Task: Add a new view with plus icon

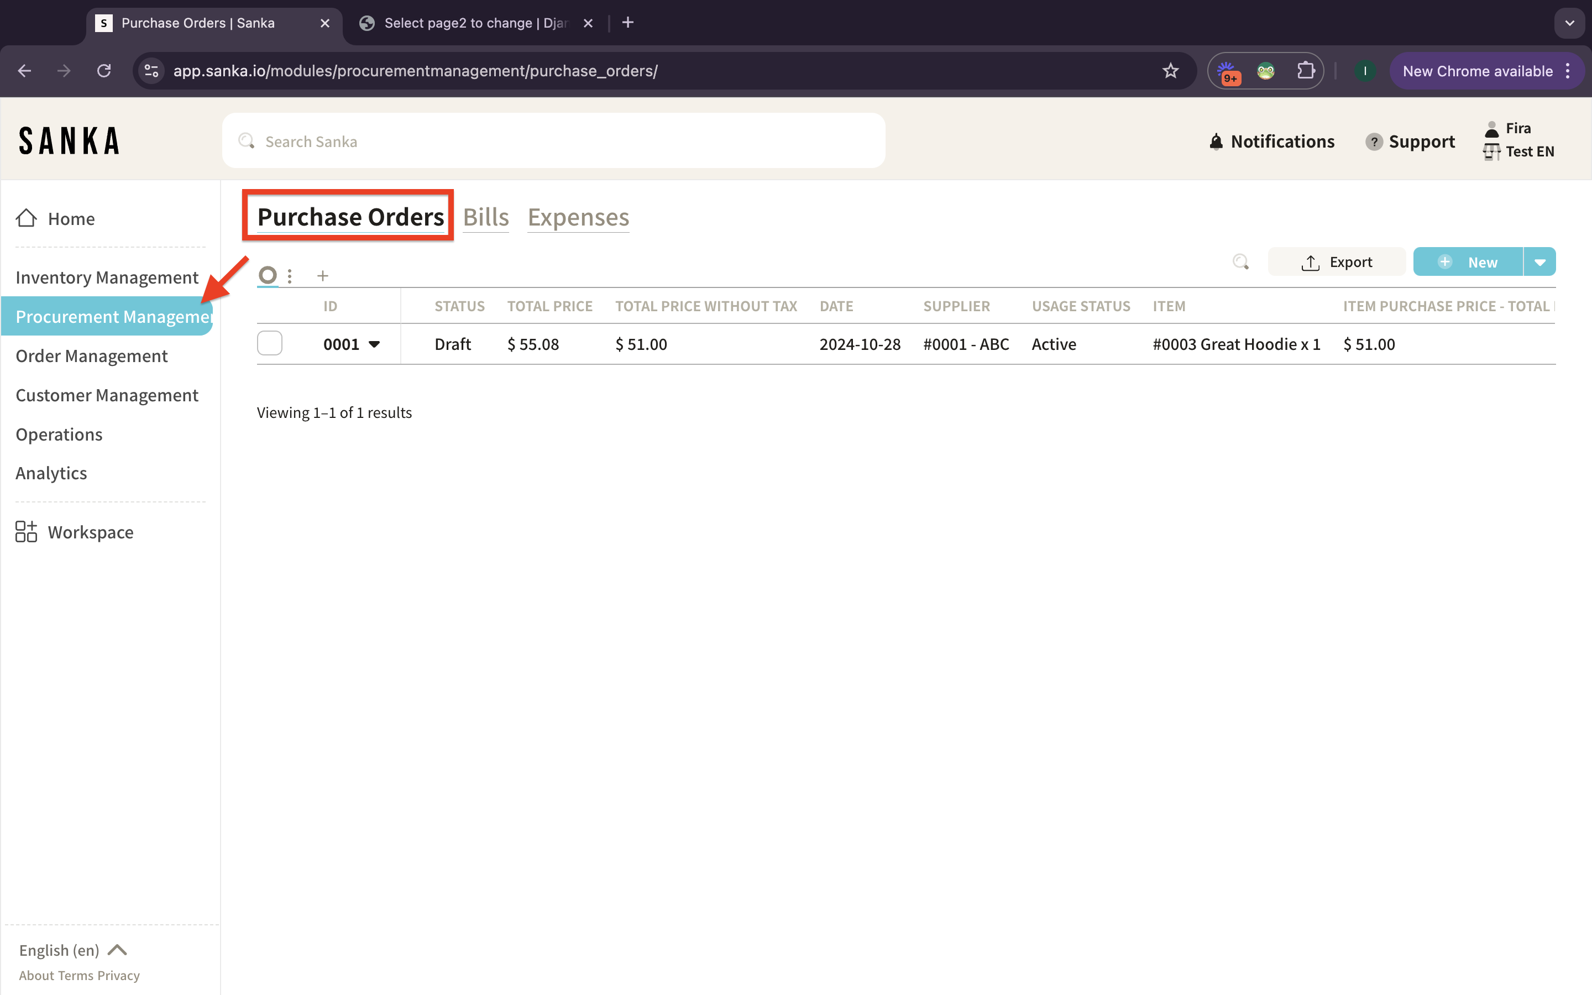Action: (322, 276)
